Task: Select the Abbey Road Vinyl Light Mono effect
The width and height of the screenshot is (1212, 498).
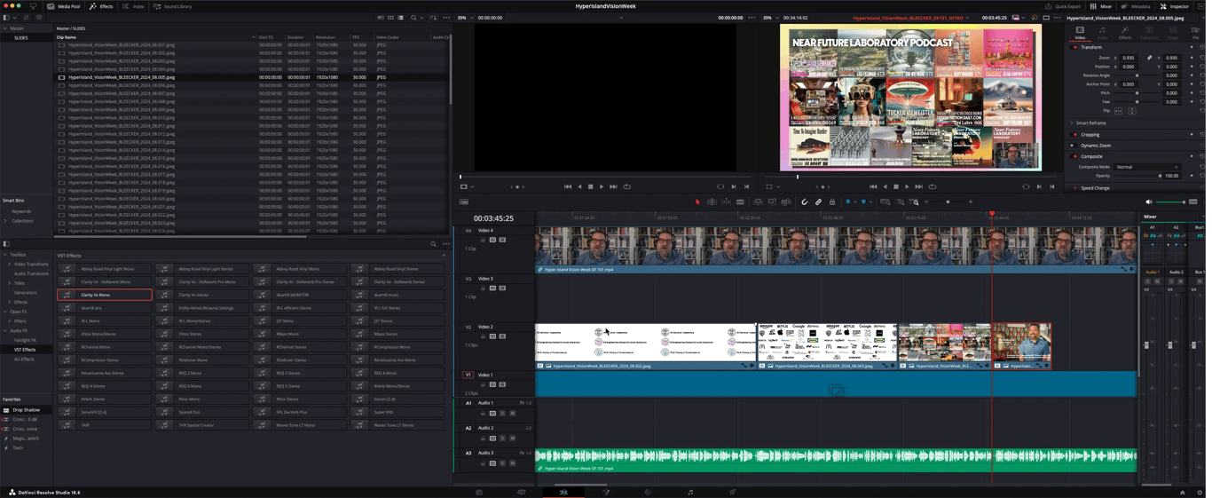Action: (104, 268)
